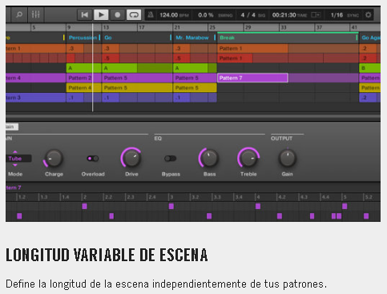Open the mixer view icon
Viewport: 387px width, 294px height.
coord(35,14)
